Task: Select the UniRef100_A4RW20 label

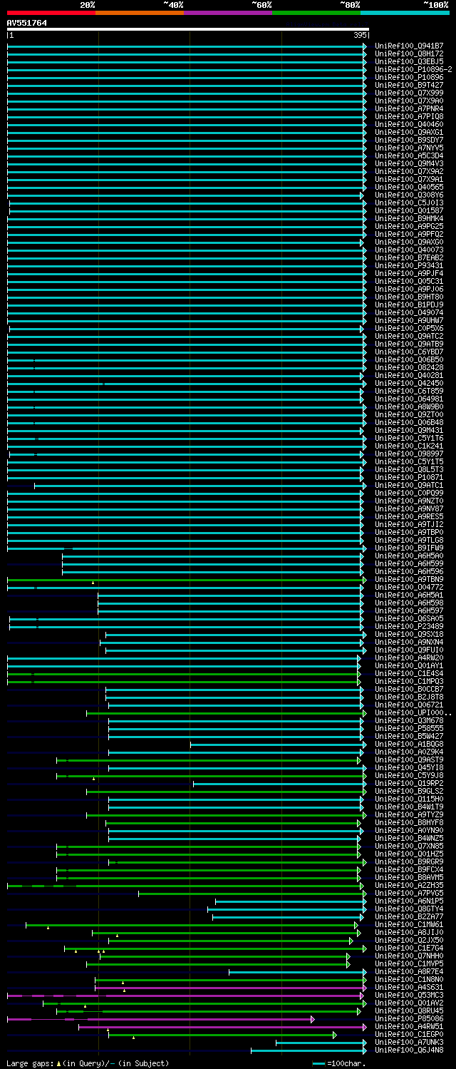Action: [x=409, y=658]
